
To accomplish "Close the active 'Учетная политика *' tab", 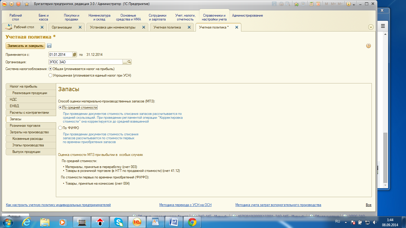I will (x=237, y=27).
